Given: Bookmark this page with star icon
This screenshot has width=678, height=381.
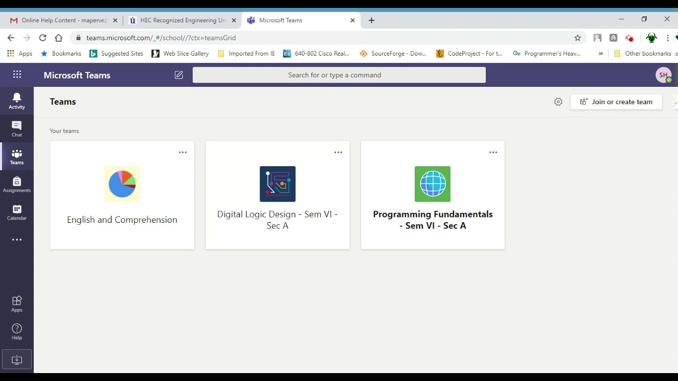Looking at the screenshot, I should (578, 38).
